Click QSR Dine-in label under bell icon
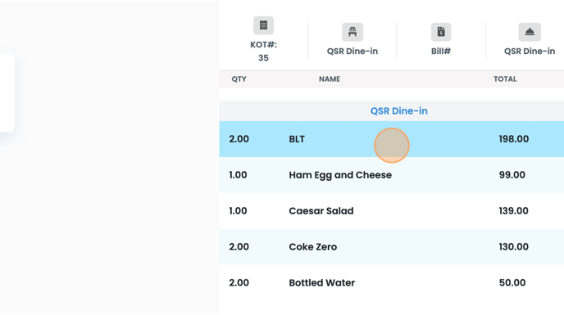Screen dimensions: 564x315 (530, 51)
